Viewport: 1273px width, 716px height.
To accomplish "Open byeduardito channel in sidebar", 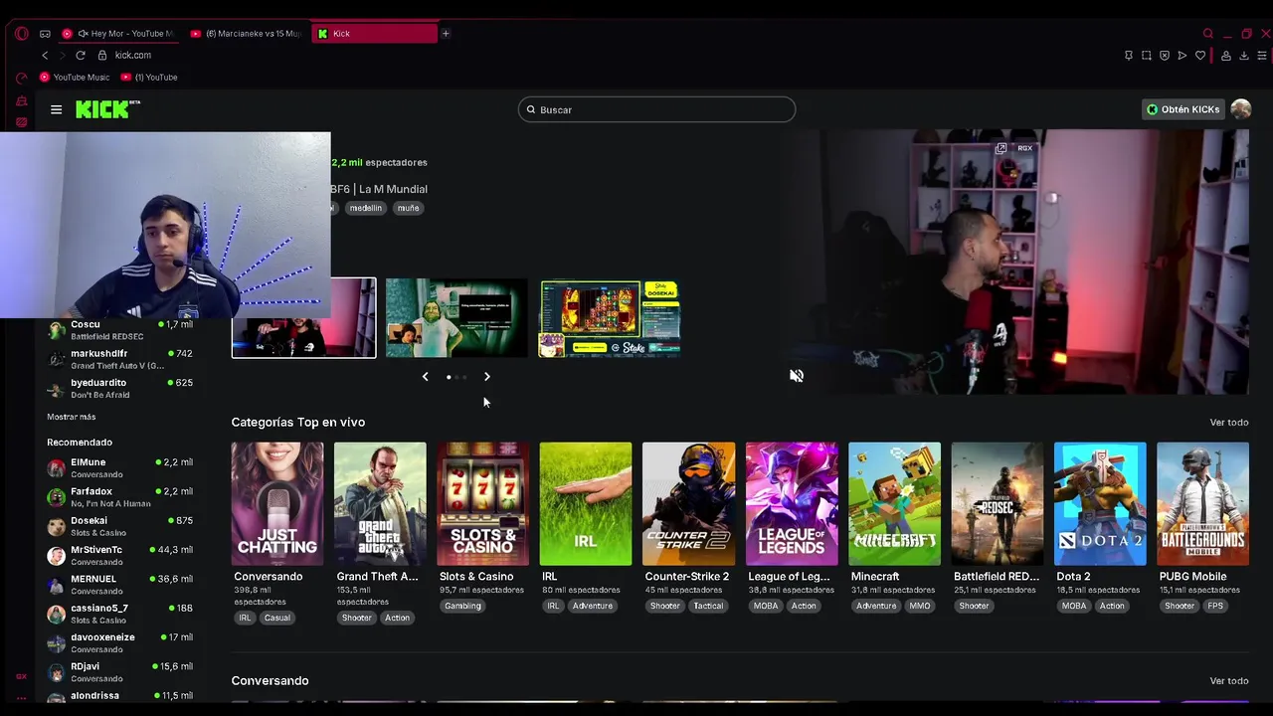I will point(119,388).
